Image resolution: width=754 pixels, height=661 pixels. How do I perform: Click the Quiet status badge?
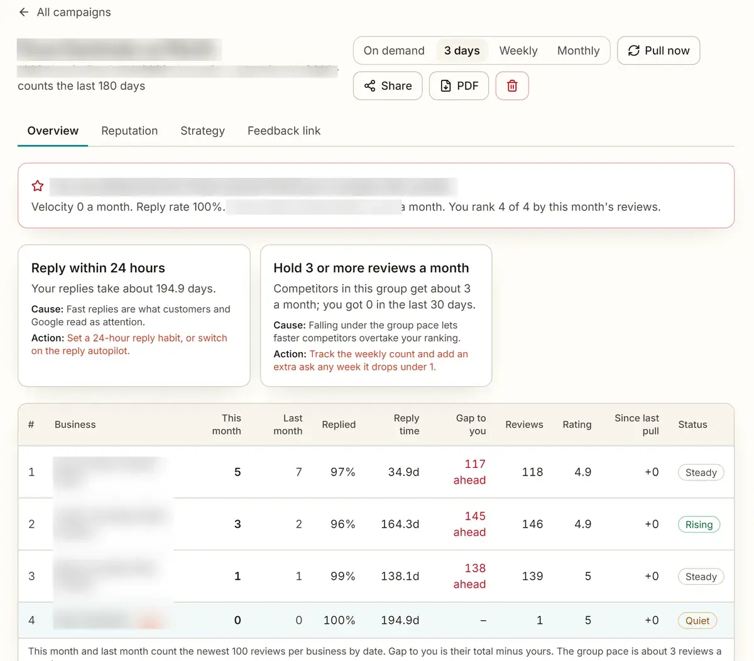[x=697, y=621]
